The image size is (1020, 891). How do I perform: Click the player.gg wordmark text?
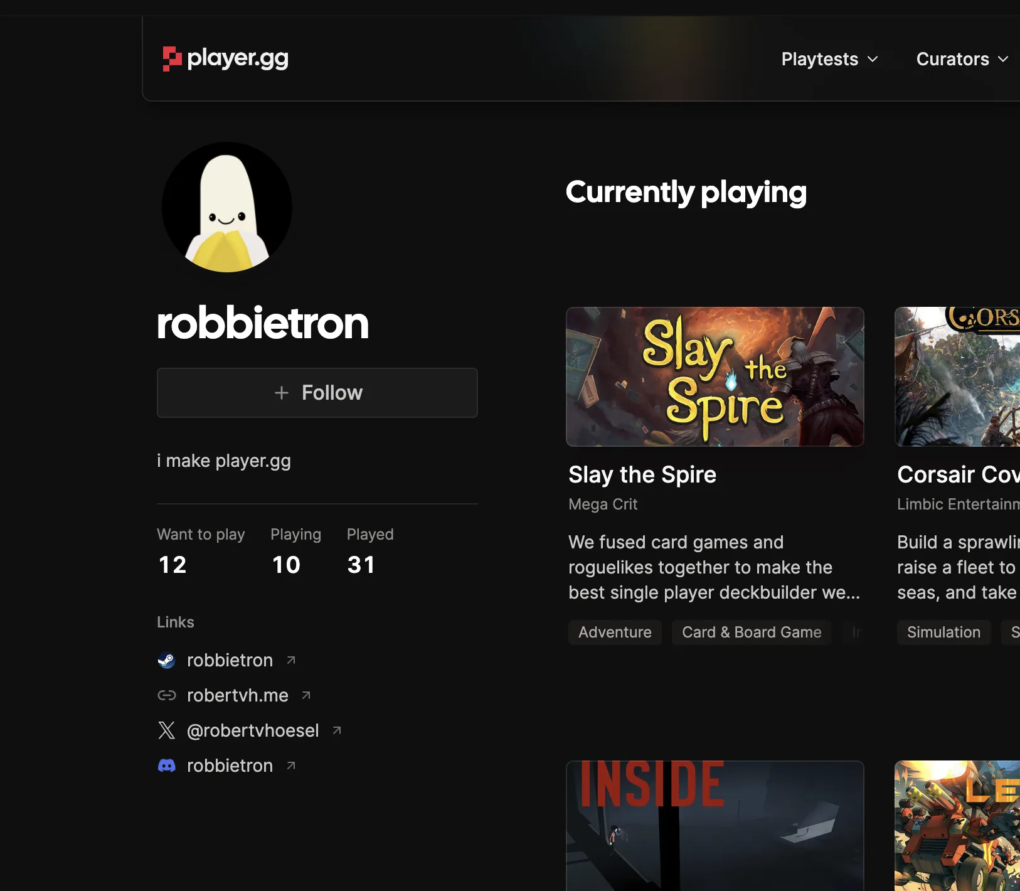pyautogui.click(x=238, y=58)
